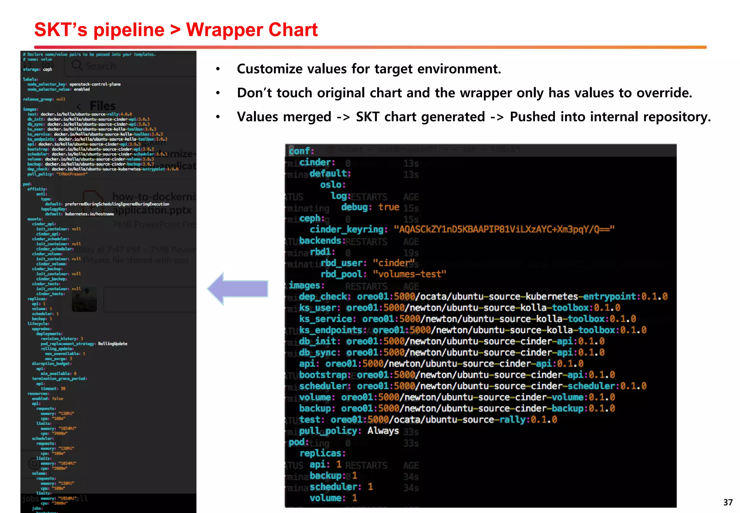Click the ks_service oreo01:5000 image line
740x513 pixels.
pos(468,319)
